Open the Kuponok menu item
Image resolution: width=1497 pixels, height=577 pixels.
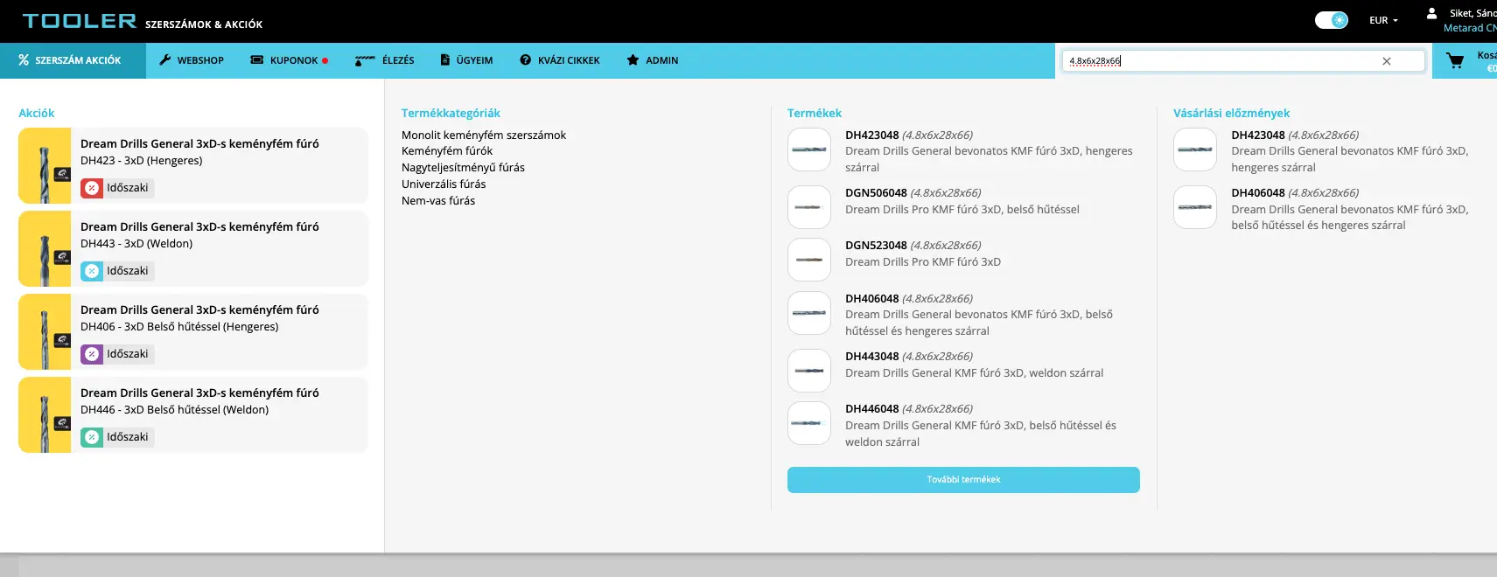(x=289, y=60)
